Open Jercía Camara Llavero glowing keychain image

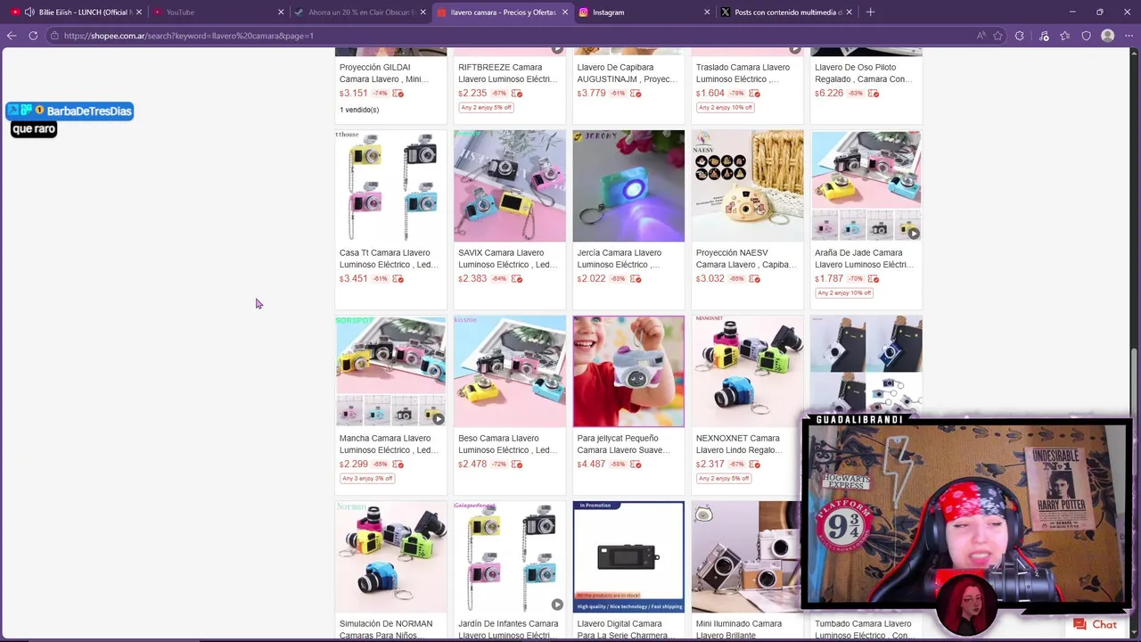pyautogui.click(x=628, y=186)
